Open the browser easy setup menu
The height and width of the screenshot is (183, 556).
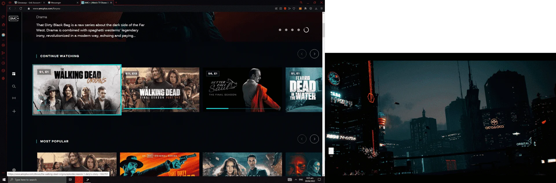(321, 8)
